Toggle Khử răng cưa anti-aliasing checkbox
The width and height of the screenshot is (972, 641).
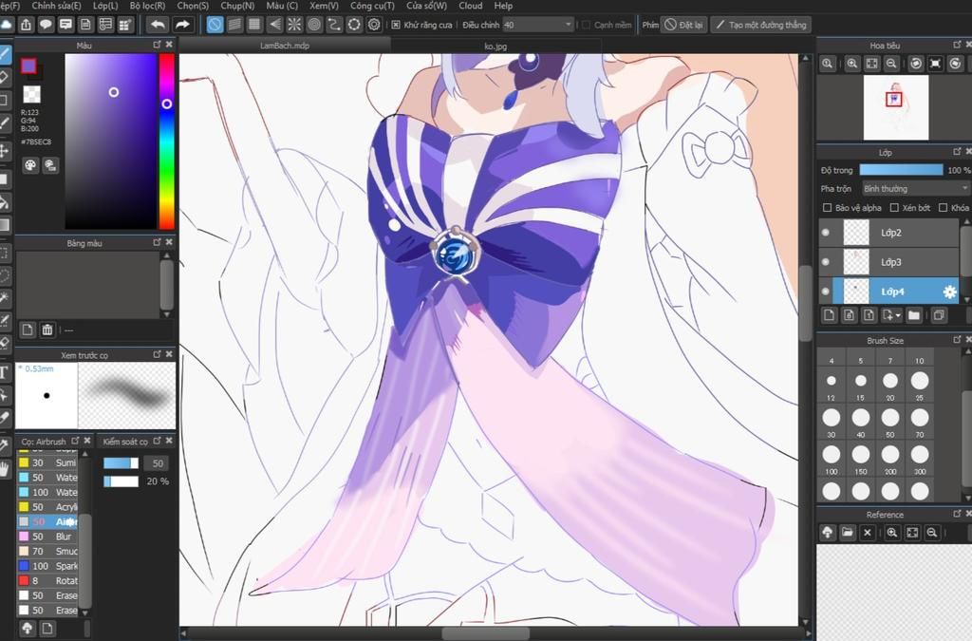point(396,25)
